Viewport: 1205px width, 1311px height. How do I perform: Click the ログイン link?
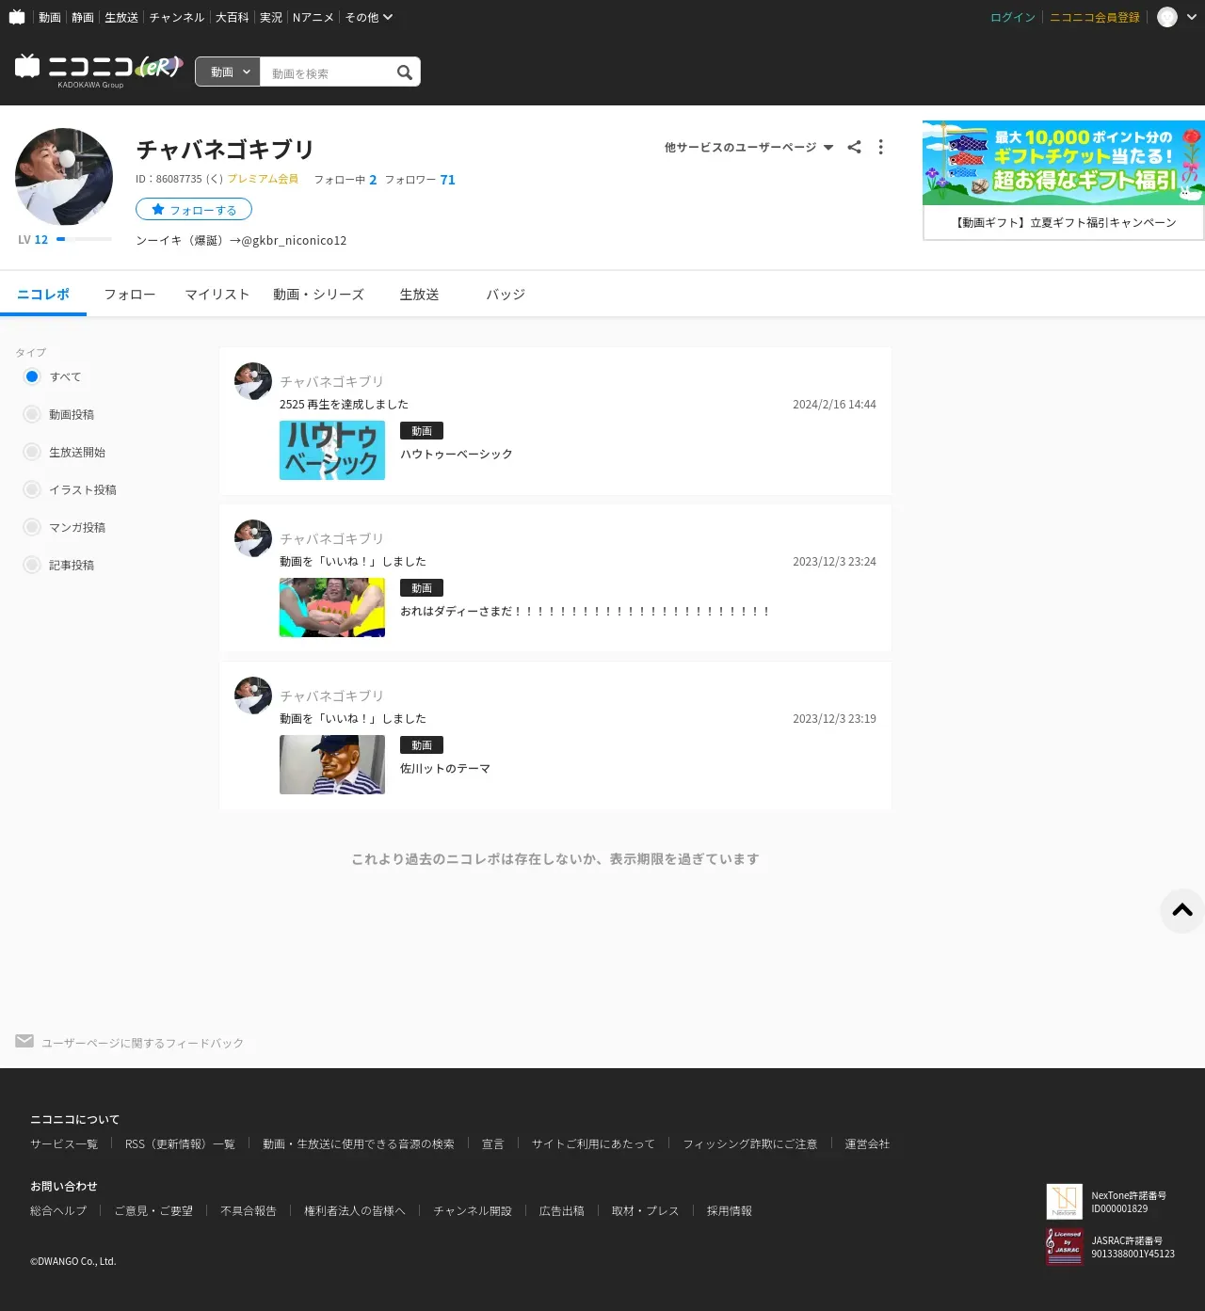click(1013, 17)
